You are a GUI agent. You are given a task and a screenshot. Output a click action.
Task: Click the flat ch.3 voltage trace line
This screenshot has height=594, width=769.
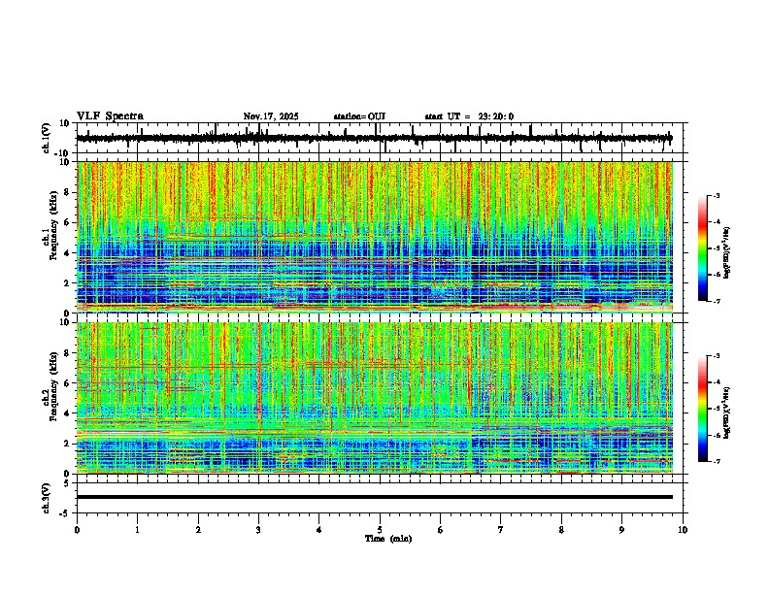375,497
